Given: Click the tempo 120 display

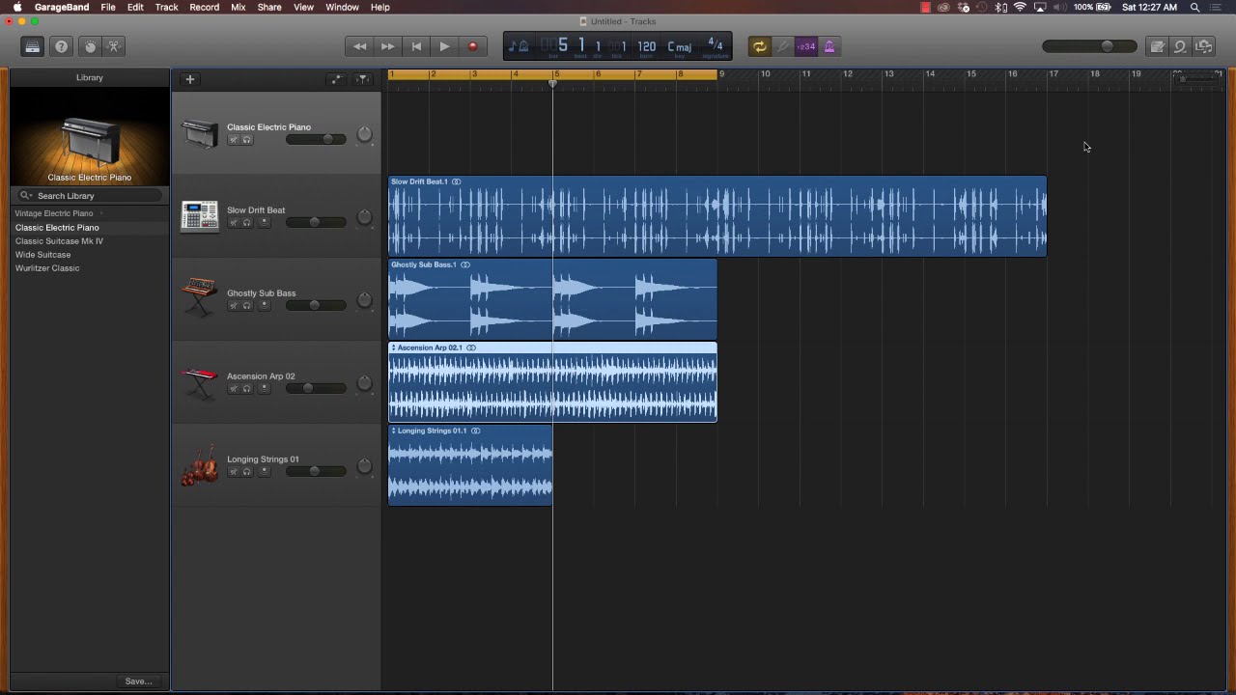Looking at the screenshot, I should (x=647, y=46).
